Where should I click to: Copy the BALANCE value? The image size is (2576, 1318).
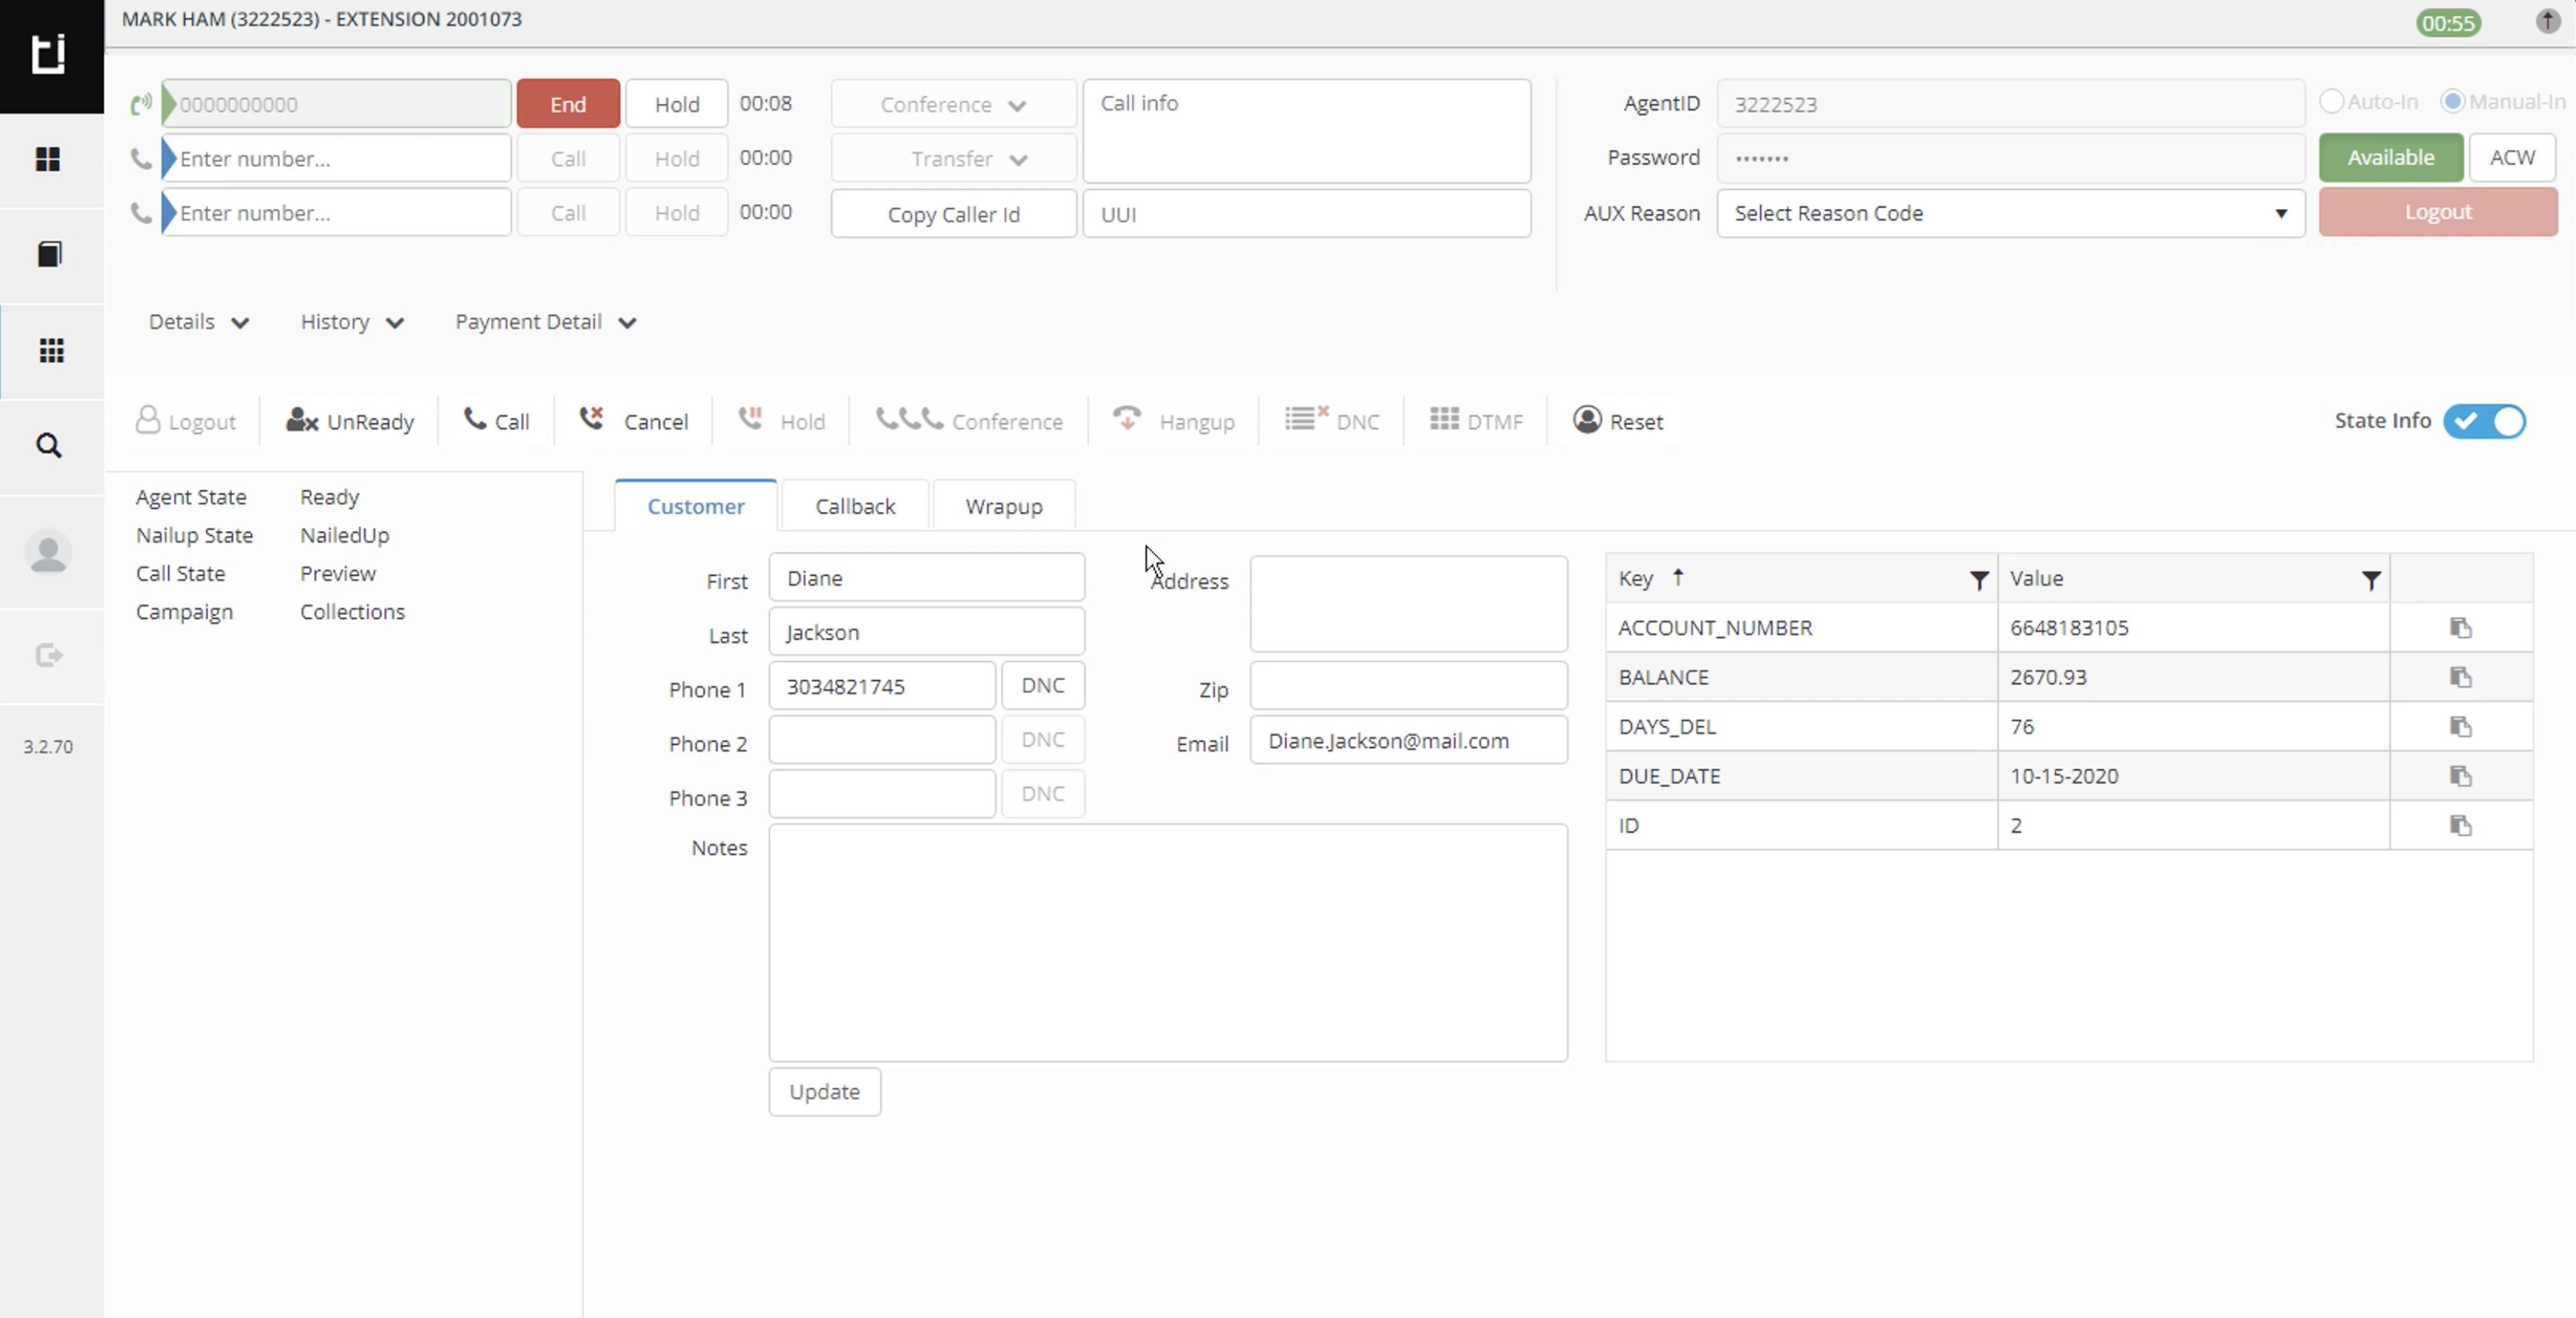(2461, 677)
